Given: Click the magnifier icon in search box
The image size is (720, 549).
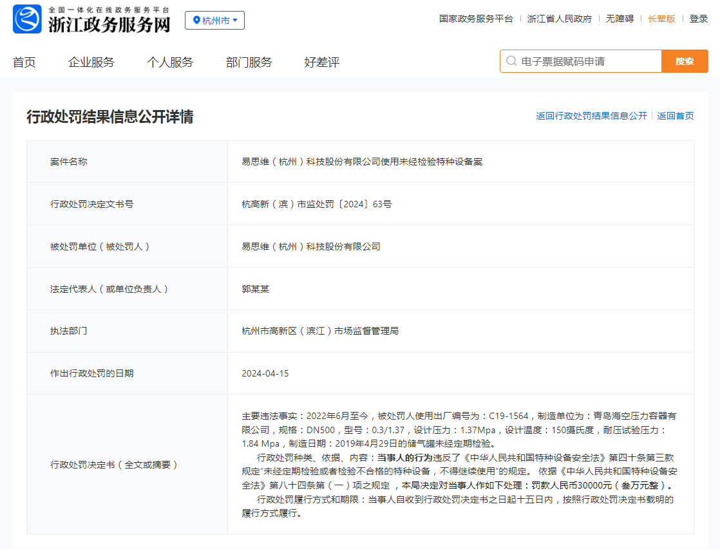Looking at the screenshot, I should pos(511,61).
